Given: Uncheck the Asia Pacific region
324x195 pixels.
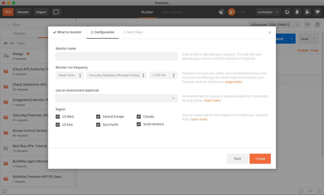Looking at the screenshot, I should pos(98,125).
